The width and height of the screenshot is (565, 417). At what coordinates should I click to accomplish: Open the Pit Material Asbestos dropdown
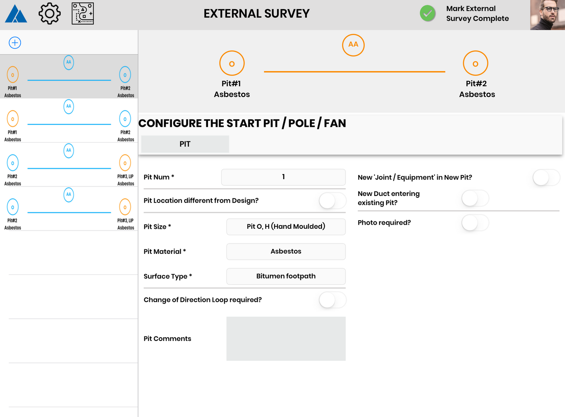coord(286,251)
